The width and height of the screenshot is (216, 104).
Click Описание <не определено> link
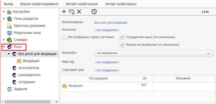107,30
